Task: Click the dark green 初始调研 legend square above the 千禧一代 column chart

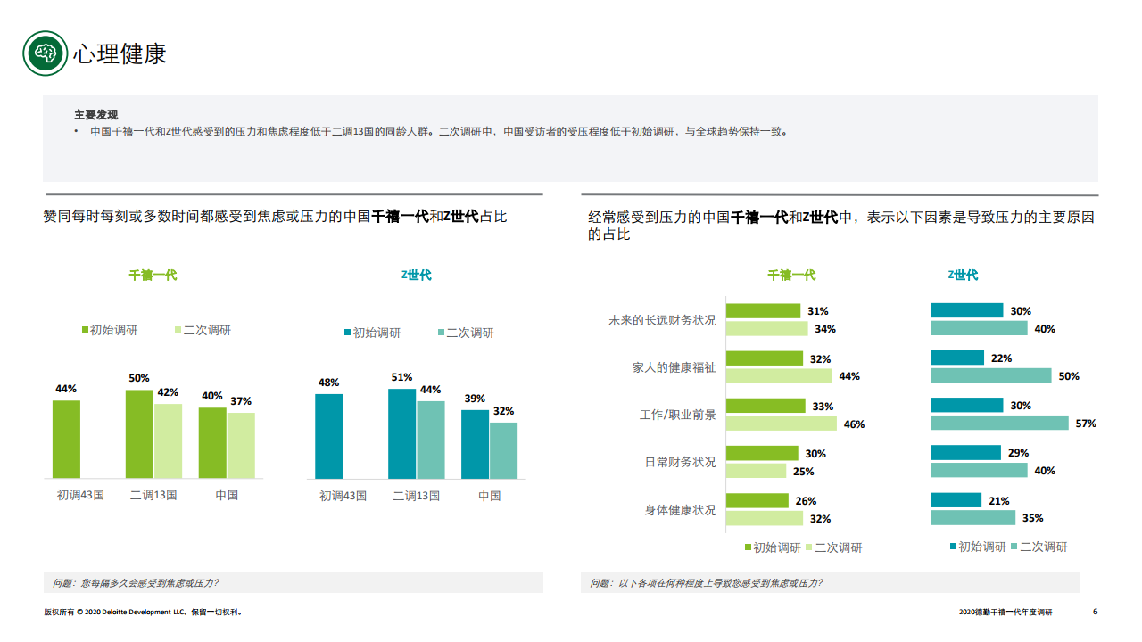Action: [x=85, y=330]
